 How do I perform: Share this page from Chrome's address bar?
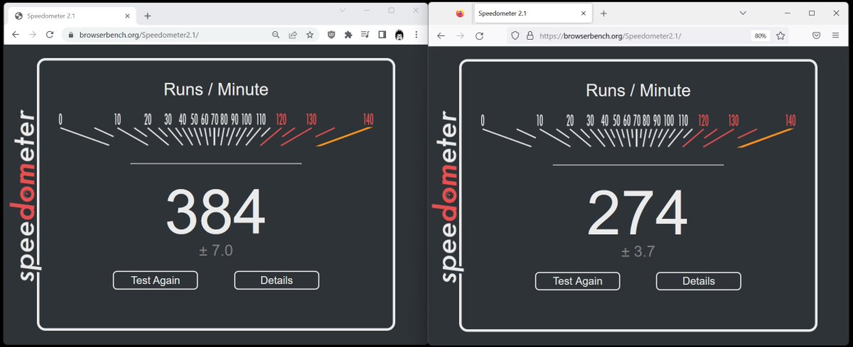point(293,34)
